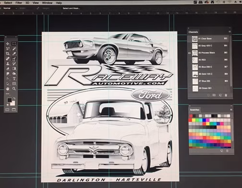The height and width of the screenshot is (188, 242).
Task: Delete current channel with trash icon
Action: [x=226, y=95]
